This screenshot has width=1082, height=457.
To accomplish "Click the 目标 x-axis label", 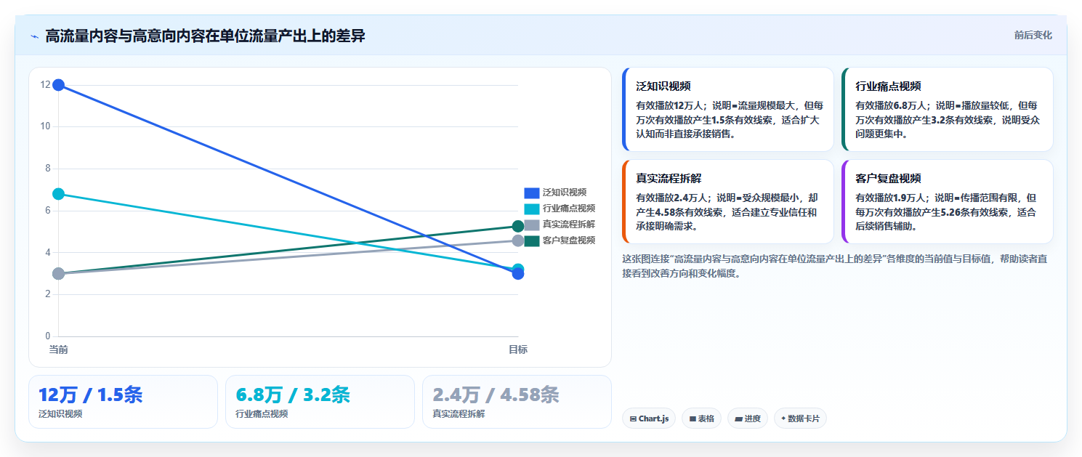I will (518, 349).
